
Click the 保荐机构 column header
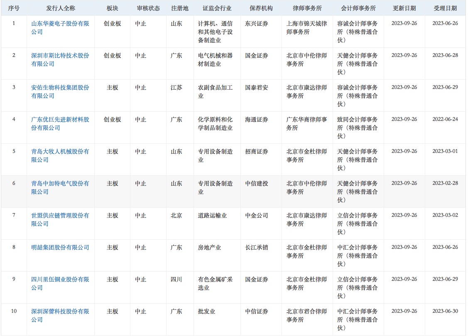(x=261, y=8)
